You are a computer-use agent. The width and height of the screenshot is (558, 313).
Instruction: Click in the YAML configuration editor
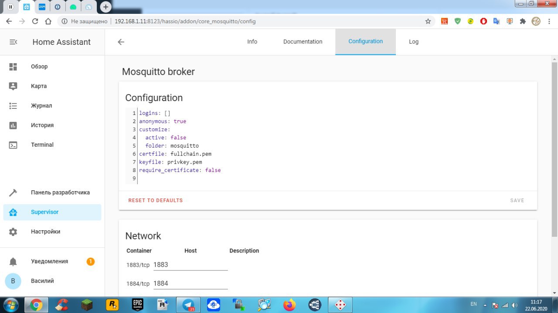coord(328,146)
